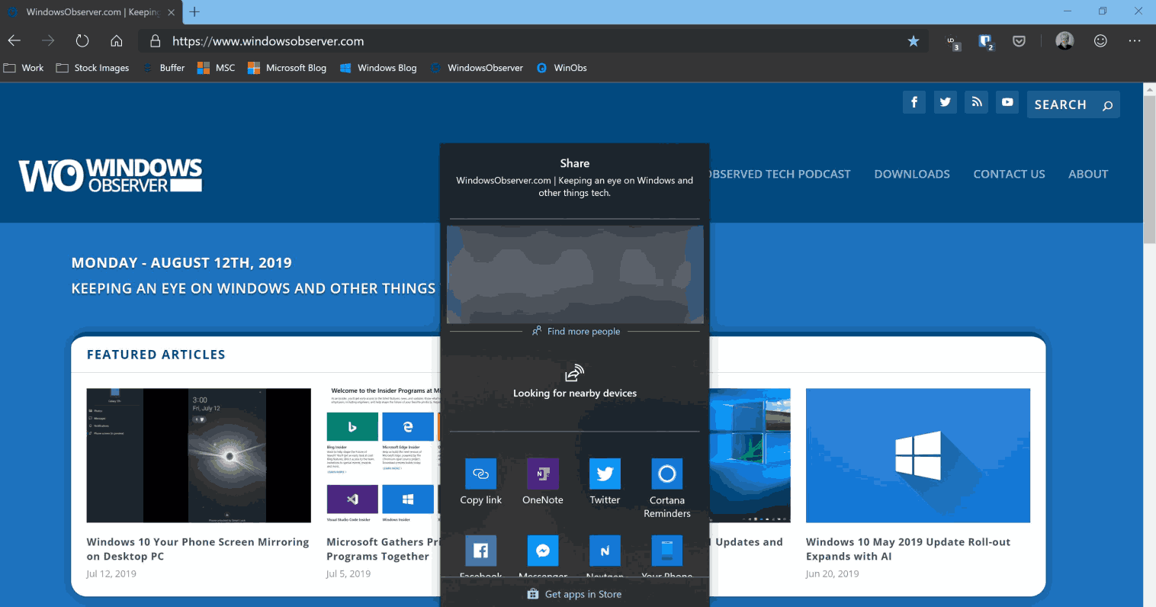The image size is (1156, 607).
Task: Open the browser home page icon
Action: (x=117, y=41)
